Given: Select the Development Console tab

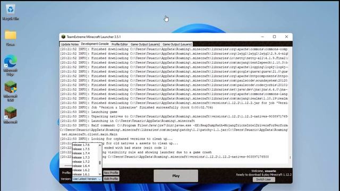Looking at the screenshot, I should 95,44.
